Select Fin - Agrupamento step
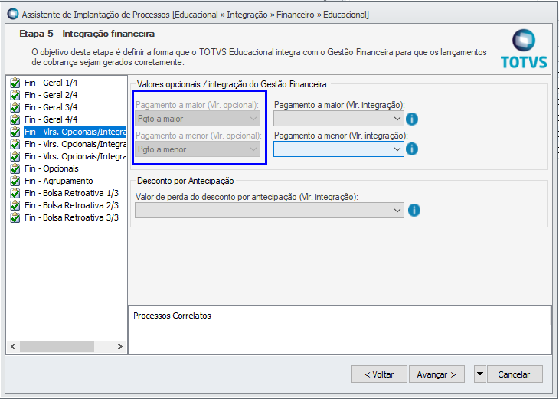The width and height of the screenshot is (559, 399). (59, 181)
